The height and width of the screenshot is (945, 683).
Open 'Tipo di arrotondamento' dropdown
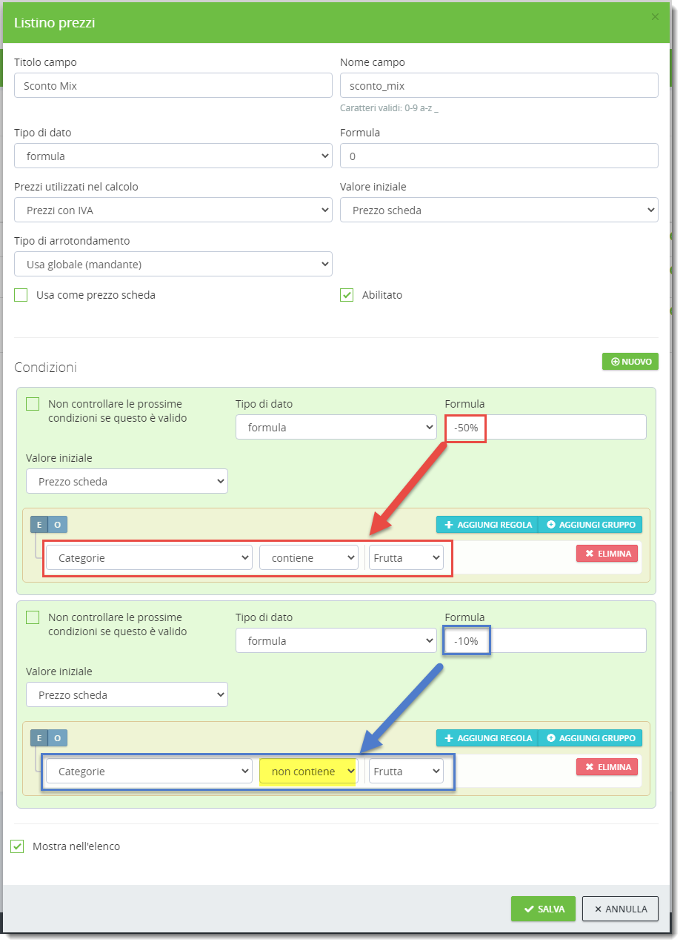click(173, 265)
